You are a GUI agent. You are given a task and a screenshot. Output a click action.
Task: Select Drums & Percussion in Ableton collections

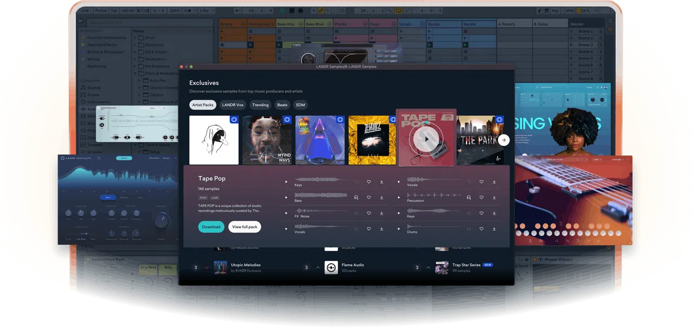[105, 52]
